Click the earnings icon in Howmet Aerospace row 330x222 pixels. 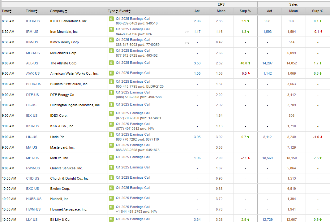coord(111,207)
